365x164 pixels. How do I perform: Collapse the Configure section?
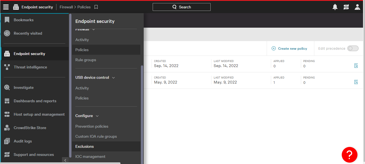97,116
